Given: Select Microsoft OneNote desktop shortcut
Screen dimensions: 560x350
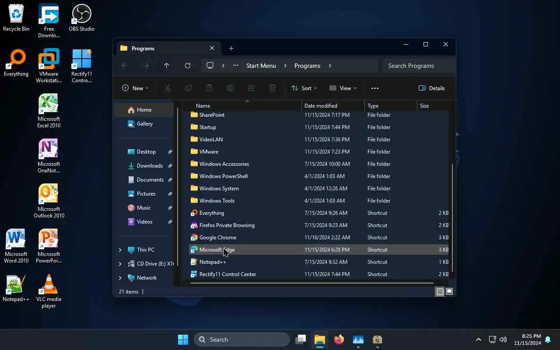Looking at the screenshot, I should [49, 156].
